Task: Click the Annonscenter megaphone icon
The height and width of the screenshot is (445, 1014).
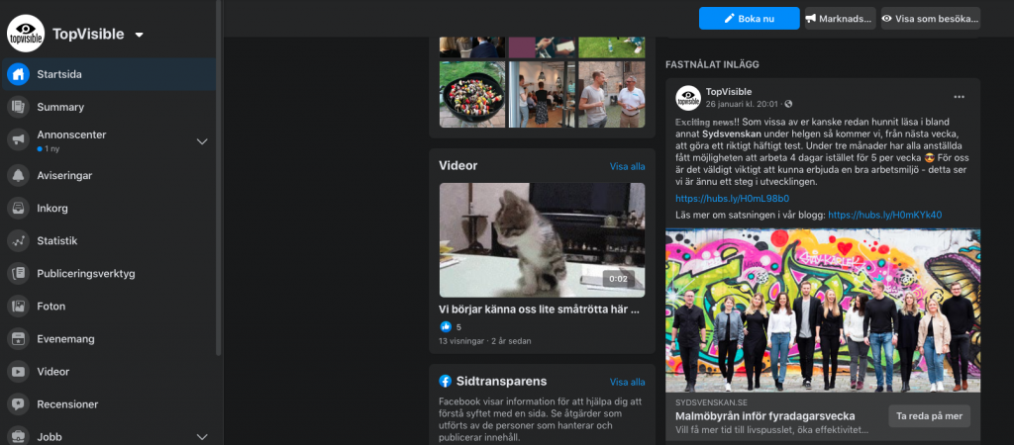Action: (18, 138)
